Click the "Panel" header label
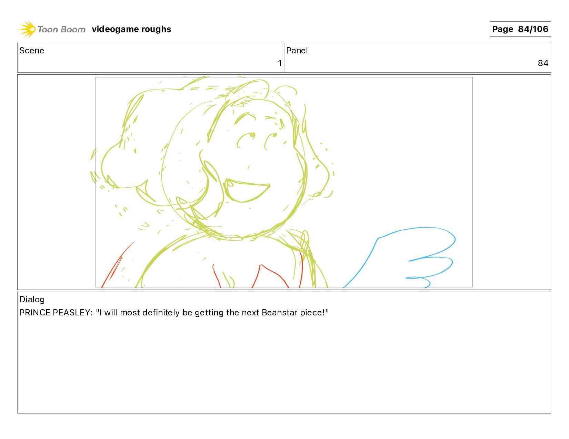The image size is (569, 439). click(x=297, y=51)
